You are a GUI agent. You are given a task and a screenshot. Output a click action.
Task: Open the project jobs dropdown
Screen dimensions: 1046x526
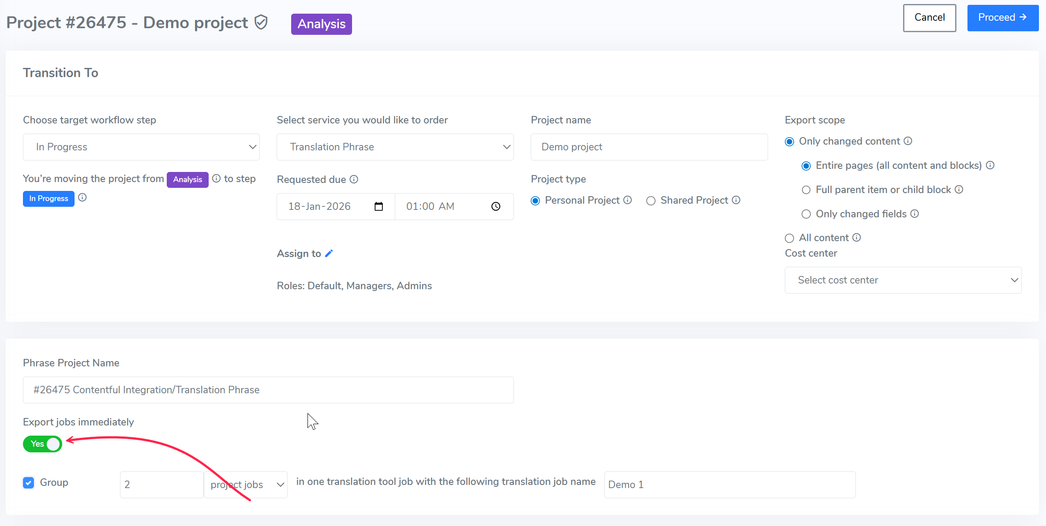246,485
